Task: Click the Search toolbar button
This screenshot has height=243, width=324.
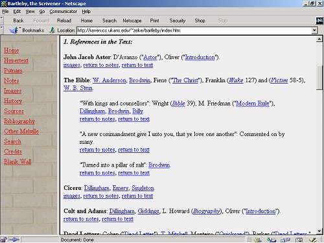Action: click(x=110, y=21)
